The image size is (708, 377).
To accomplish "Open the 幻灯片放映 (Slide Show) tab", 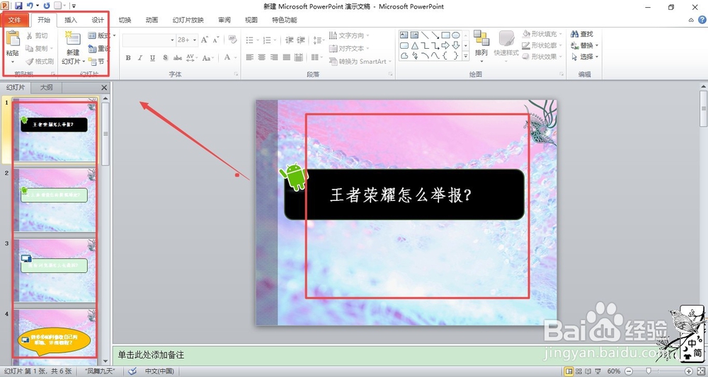I will (x=188, y=20).
